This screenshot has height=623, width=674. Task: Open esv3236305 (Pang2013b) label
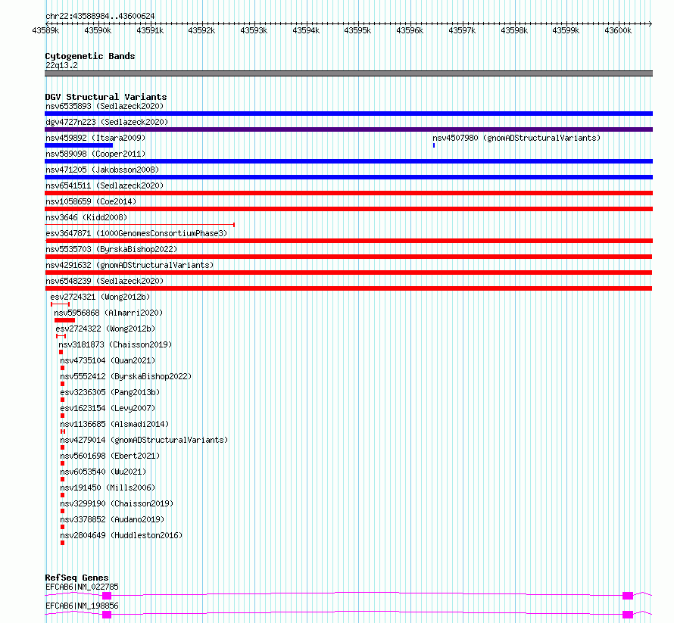tap(110, 392)
